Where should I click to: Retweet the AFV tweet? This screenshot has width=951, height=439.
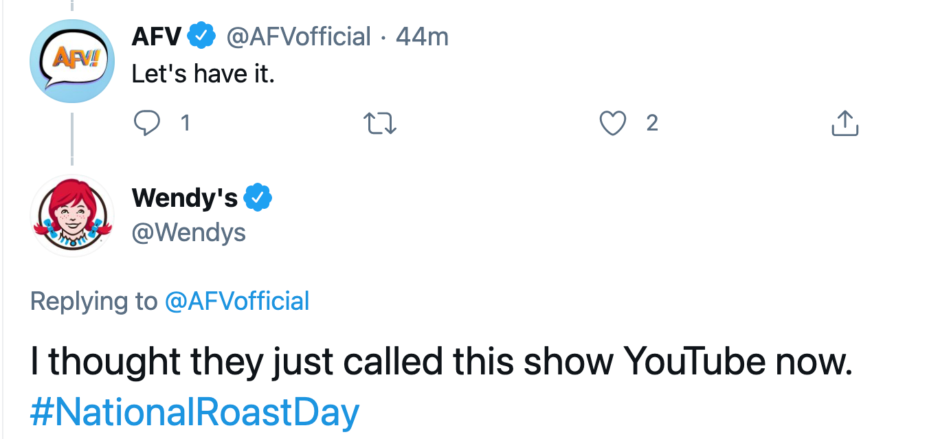pos(379,124)
